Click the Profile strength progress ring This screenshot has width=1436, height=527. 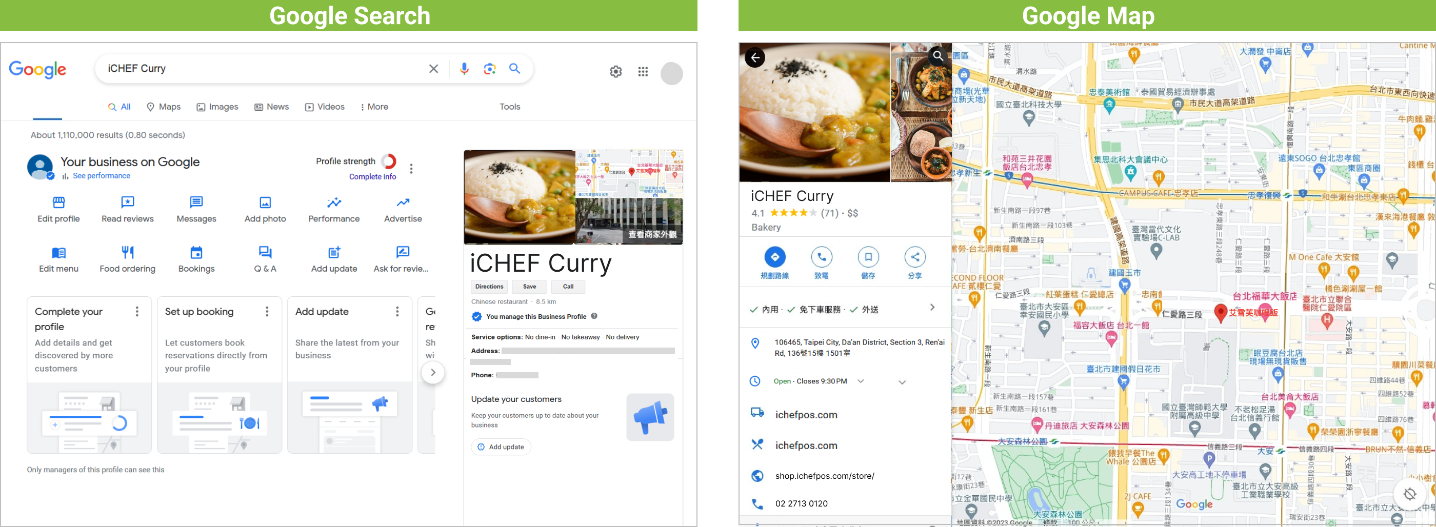tap(389, 161)
